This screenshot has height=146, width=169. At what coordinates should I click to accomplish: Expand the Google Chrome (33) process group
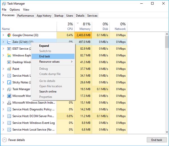click(x=3, y=35)
